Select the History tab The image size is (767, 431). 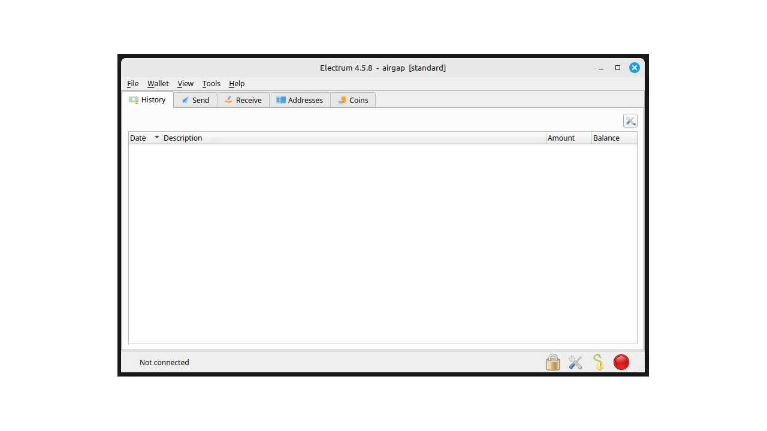pos(147,100)
